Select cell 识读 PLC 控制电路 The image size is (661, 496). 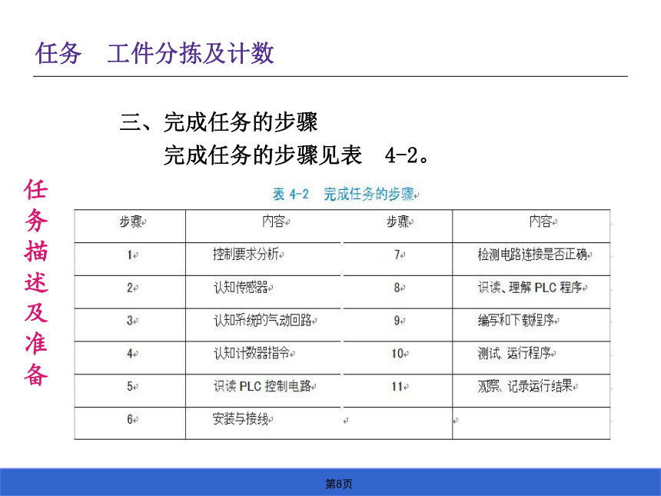click(264, 391)
